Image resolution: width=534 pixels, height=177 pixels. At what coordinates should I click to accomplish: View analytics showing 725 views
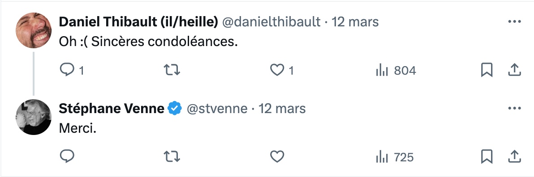[395, 157]
